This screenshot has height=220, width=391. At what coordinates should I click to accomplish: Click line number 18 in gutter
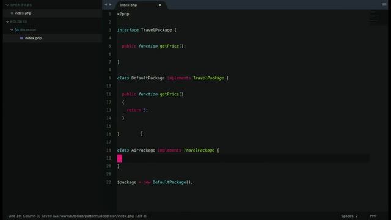109,150
